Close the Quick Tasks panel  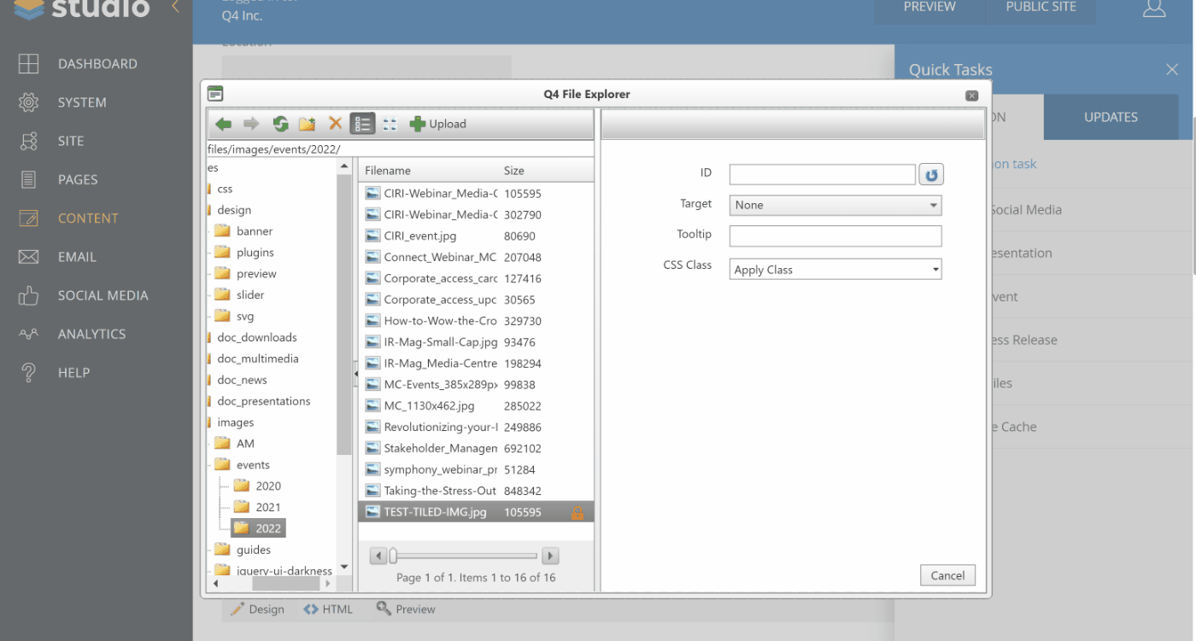point(1171,70)
